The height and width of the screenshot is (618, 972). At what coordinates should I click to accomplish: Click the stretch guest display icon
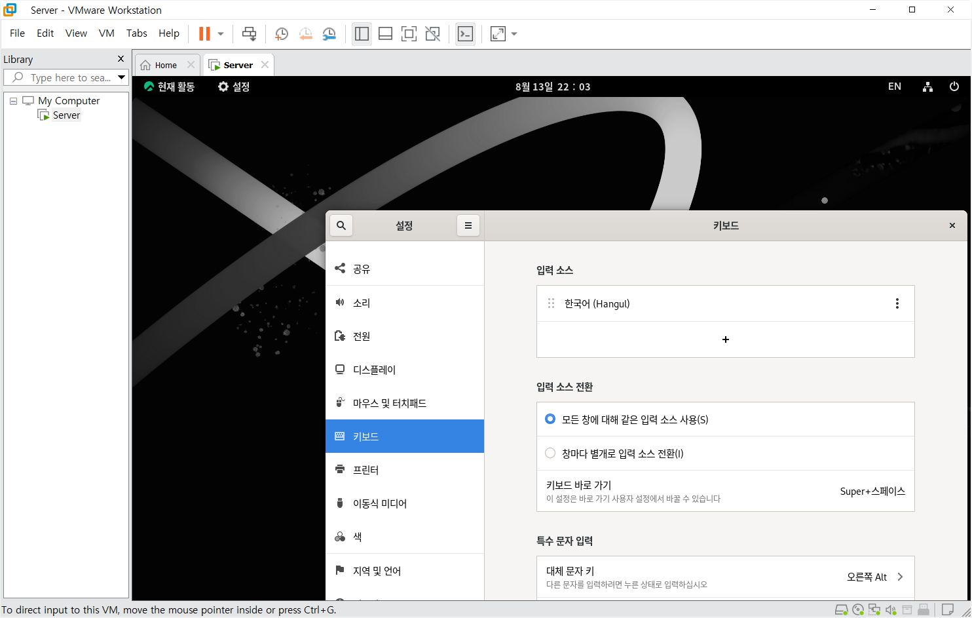point(498,33)
